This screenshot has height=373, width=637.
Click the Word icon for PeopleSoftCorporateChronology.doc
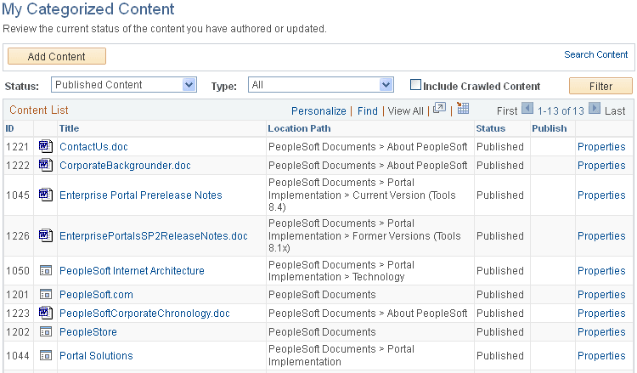coord(46,313)
